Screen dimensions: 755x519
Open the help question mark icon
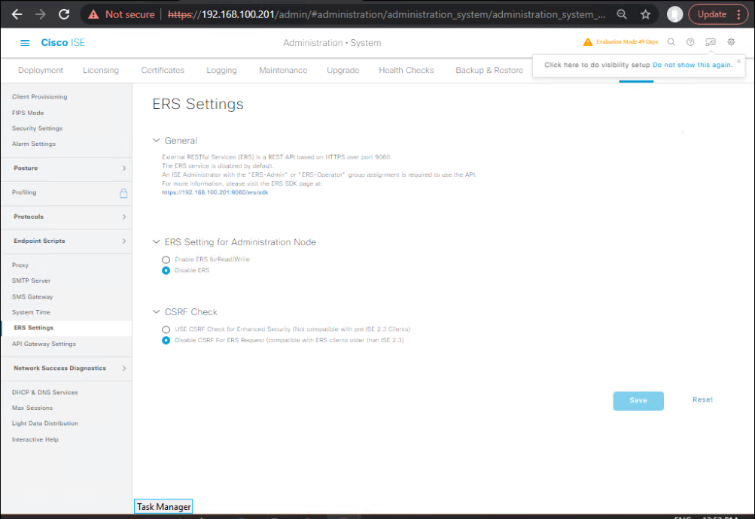690,42
